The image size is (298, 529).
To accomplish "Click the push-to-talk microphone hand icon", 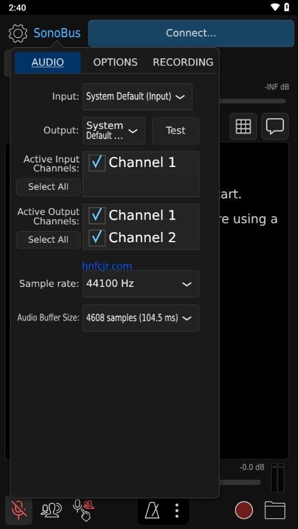I will pos(83,510).
